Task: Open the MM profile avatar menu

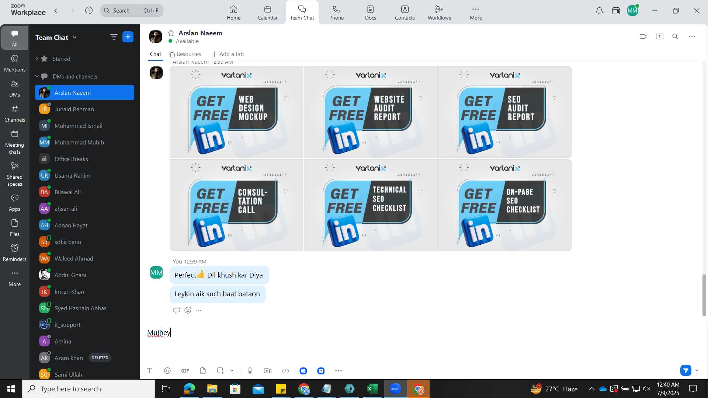Action: pyautogui.click(x=633, y=11)
